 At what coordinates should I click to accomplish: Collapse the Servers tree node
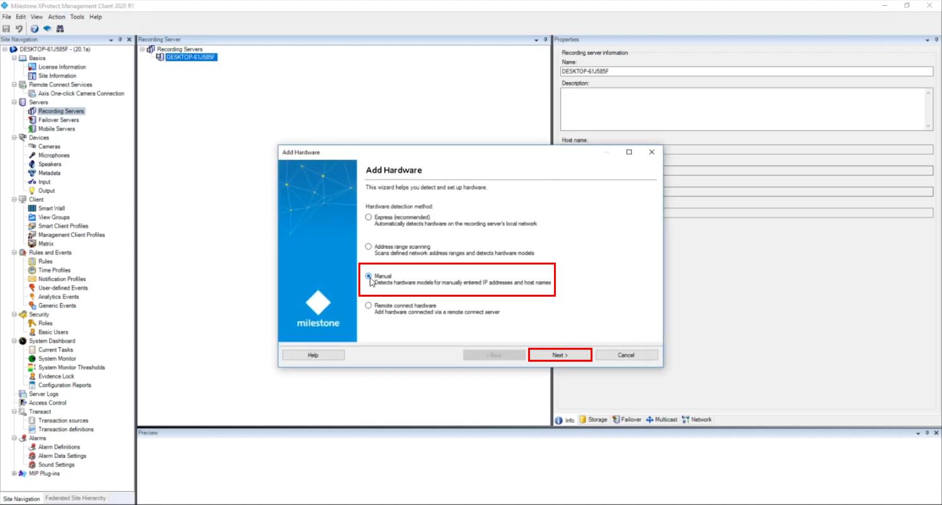pyautogui.click(x=14, y=102)
